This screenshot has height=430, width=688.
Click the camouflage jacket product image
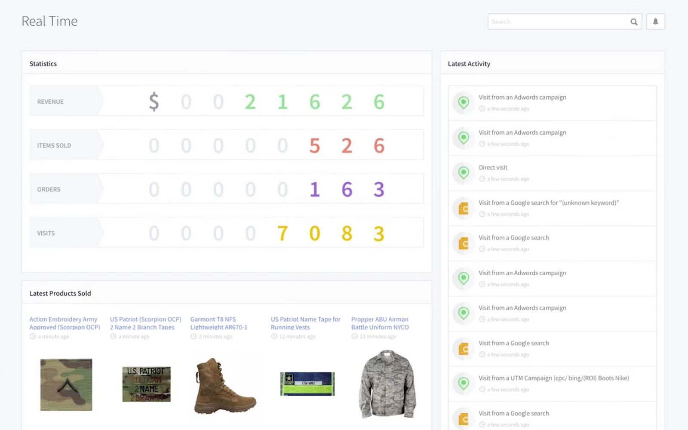point(387,384)
